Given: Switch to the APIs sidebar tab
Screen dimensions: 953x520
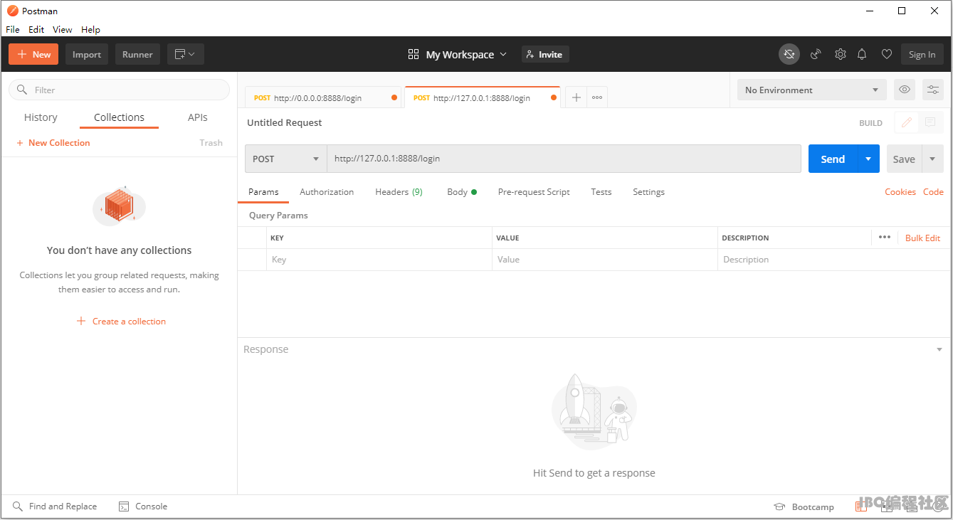Looking at the screenshot, I should 198,117.
